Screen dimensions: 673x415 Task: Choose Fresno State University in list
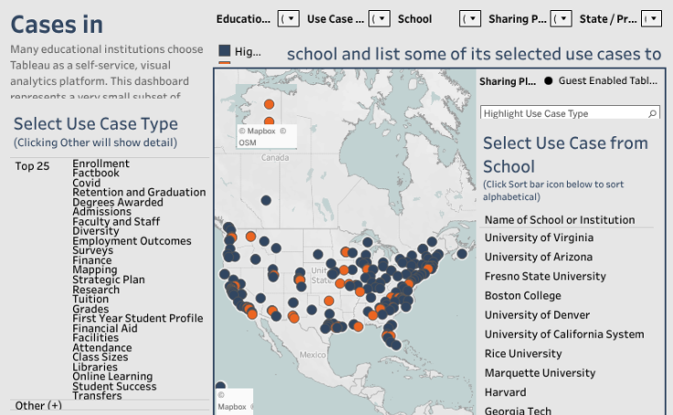[545, 276]
